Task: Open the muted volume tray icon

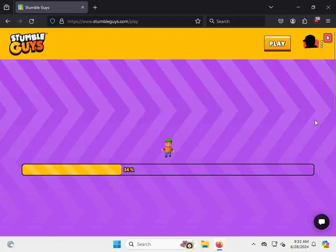Action: (283, 244)
